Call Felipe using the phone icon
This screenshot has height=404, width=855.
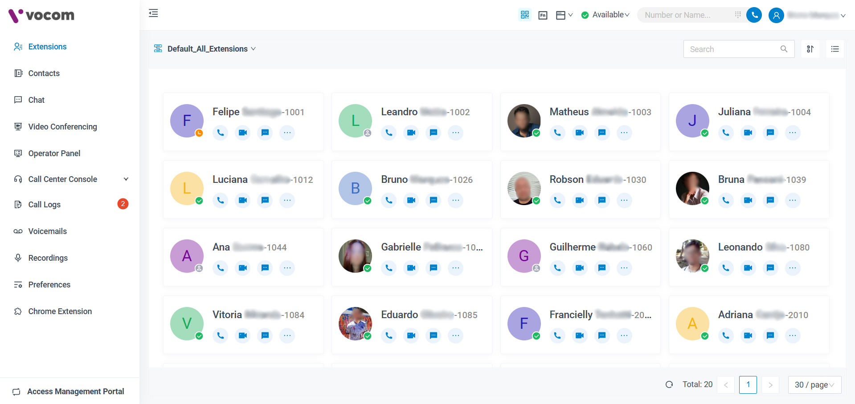coord(221,133)
